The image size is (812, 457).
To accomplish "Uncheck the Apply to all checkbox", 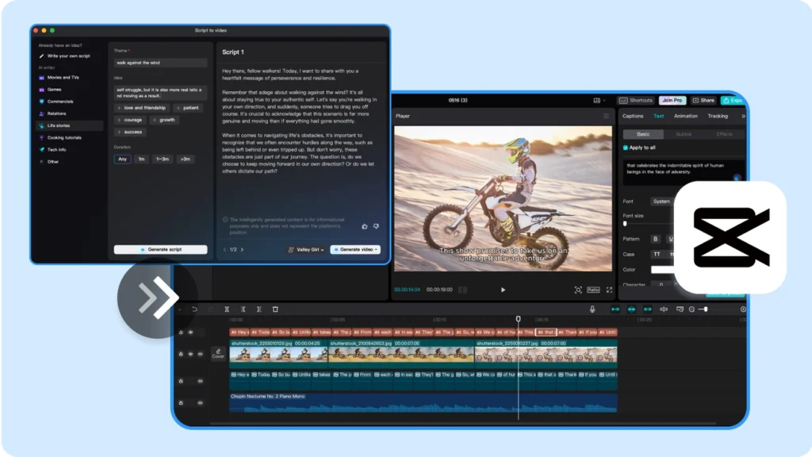I will pos(626,148).
